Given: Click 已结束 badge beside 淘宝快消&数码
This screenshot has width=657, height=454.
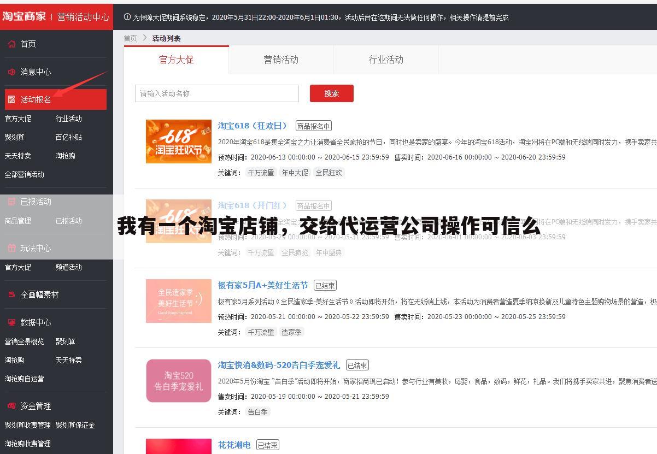Looking at the screenshot, I should [x=357, y=365].
